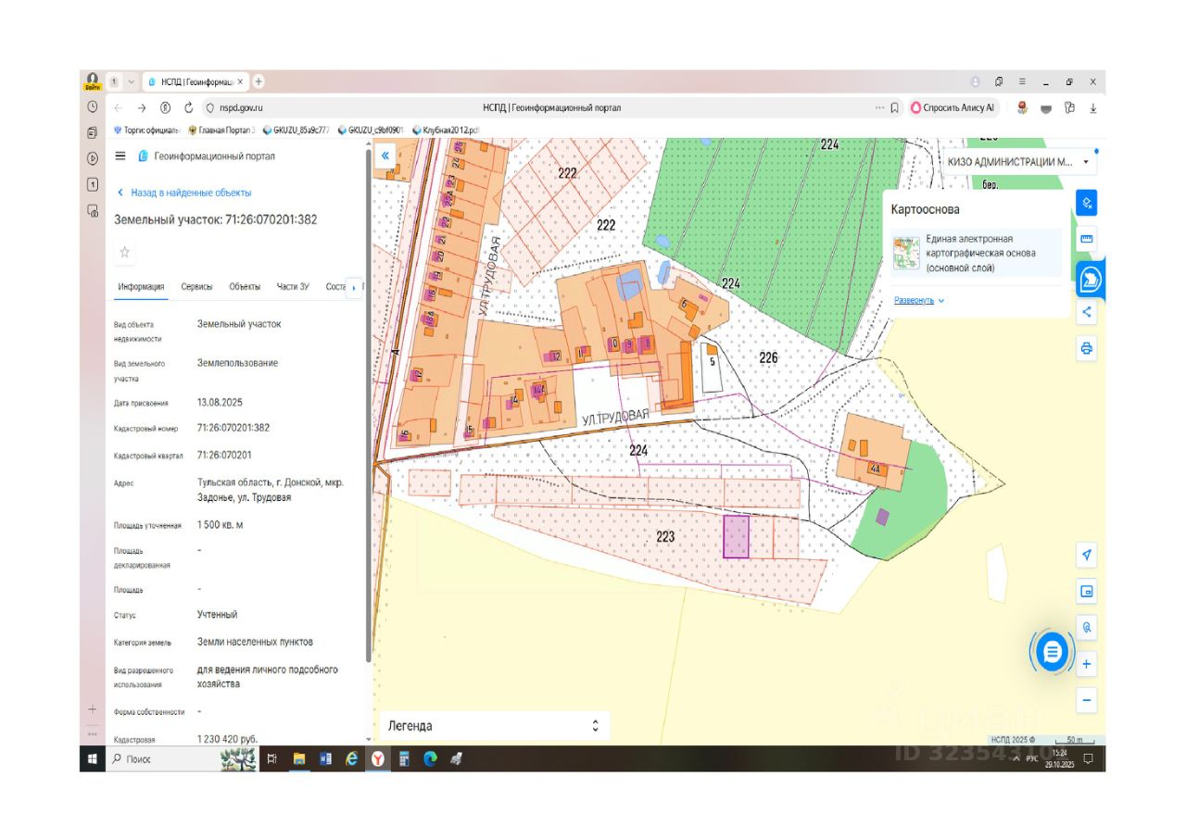Switch to the Сервисы tab
1186x838 pixels.
[x=196, y=287]
